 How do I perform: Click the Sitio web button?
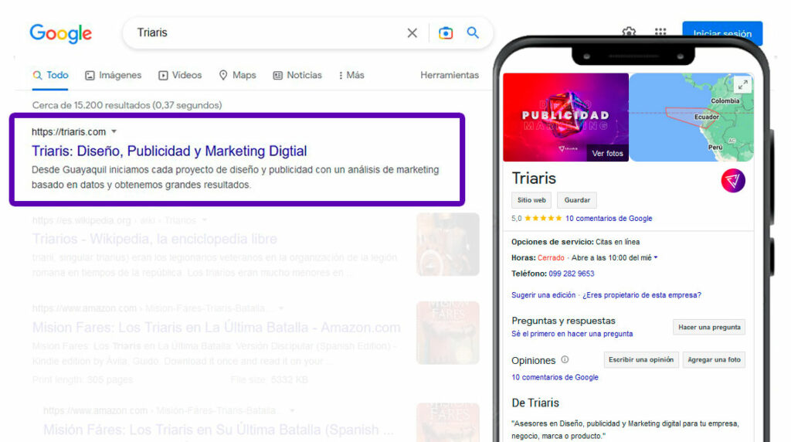coord(531,200)
